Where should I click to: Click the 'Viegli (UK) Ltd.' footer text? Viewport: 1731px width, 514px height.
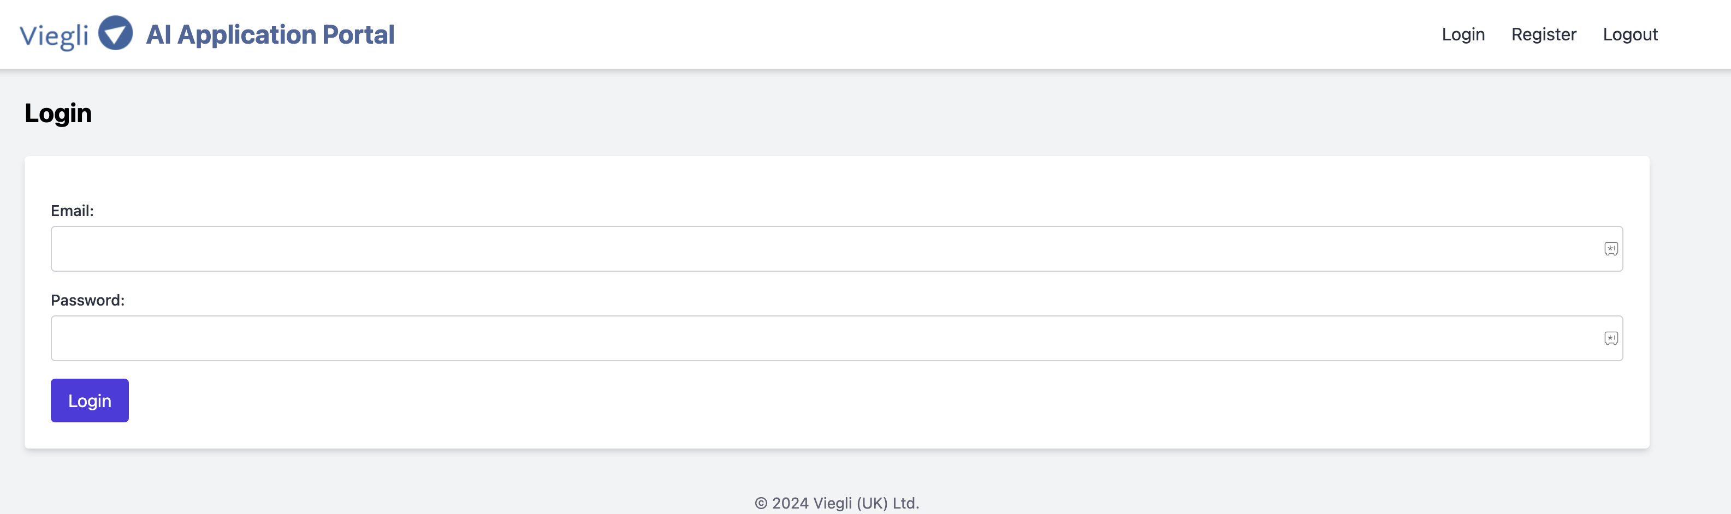(865, 503)
